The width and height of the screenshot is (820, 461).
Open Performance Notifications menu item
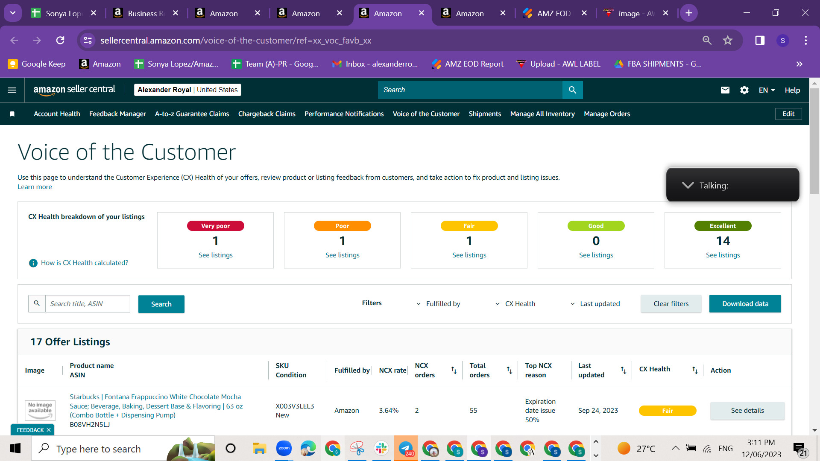(344, 114)
